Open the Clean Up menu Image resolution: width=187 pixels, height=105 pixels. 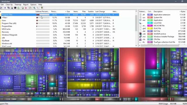click(9, 5)
